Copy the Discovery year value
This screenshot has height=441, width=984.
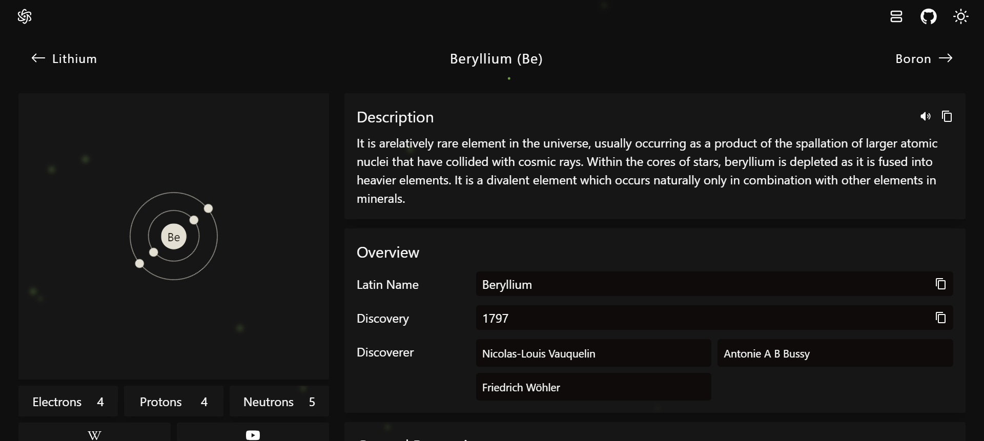coord(940,318)
